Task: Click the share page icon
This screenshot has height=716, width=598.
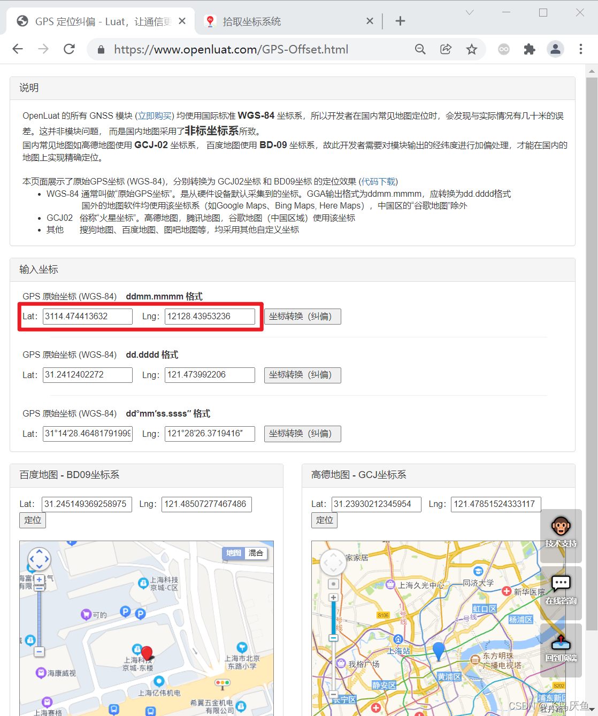Action: [x=446, y=49]
